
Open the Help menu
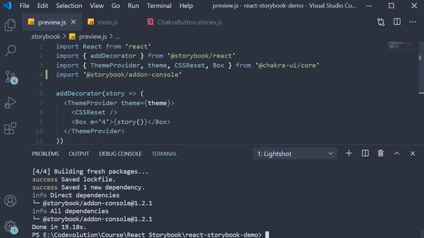(x=186, y=6)
